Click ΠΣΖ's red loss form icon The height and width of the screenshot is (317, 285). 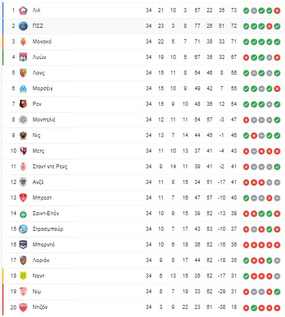pyautogui.click(x=269, y=26)
